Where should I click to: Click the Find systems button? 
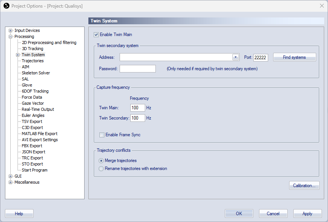point(294,57)
